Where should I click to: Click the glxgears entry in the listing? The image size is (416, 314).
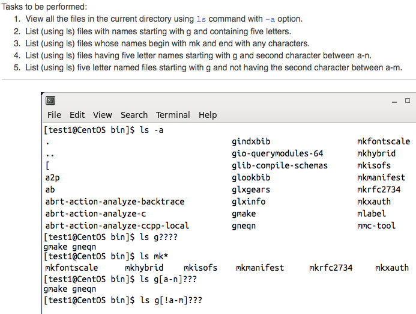point(251,189)
